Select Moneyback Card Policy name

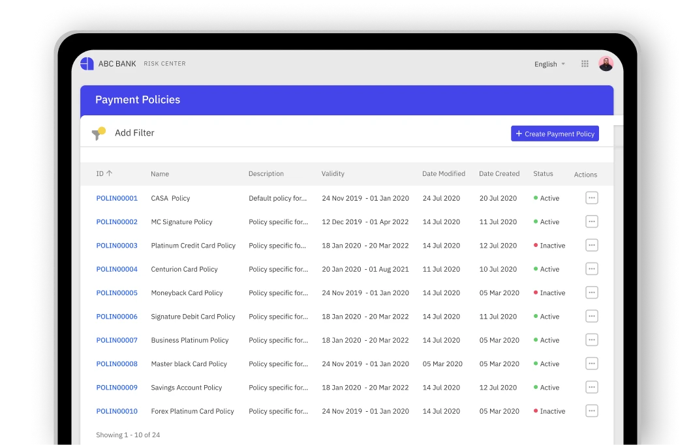[187, 293]
